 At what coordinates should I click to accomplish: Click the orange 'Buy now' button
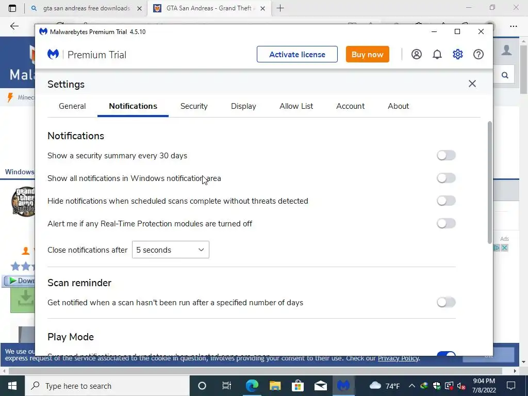tap(367, 54)
